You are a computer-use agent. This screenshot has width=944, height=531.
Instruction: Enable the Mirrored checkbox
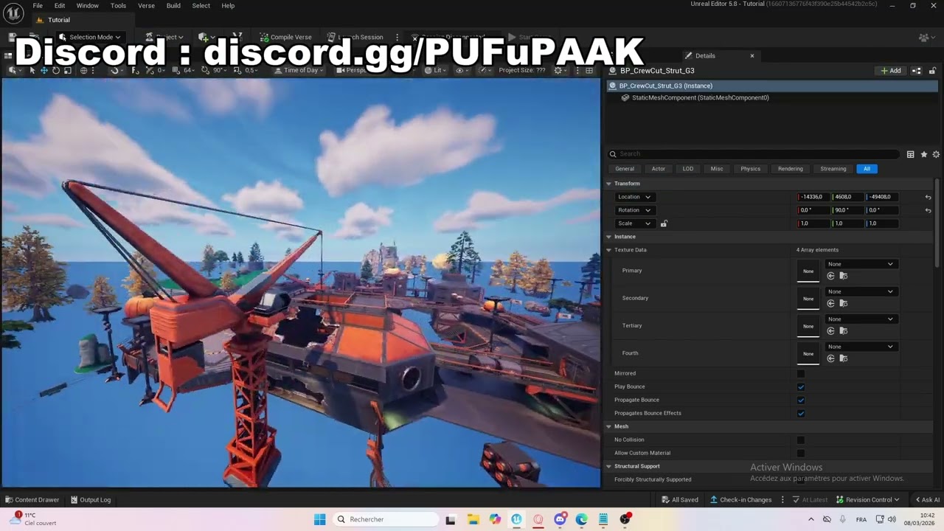801,374
